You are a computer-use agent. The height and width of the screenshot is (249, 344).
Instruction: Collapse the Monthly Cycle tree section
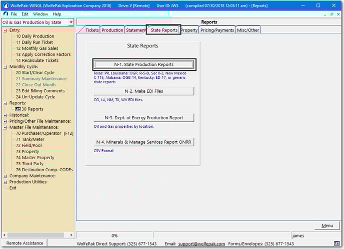pos(5,67)
